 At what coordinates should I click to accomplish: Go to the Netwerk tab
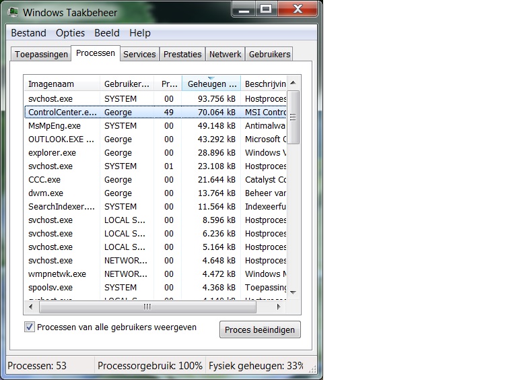pos(226,54)
